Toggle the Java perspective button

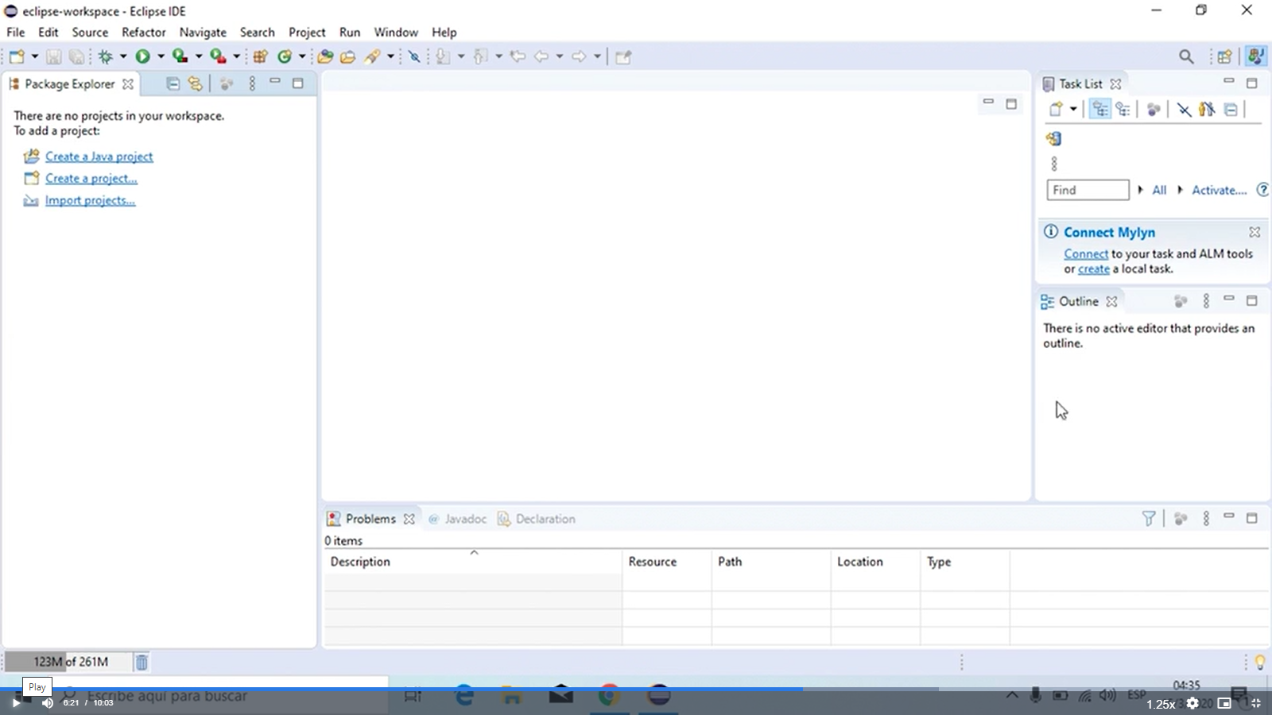[x=1256, y=56]
